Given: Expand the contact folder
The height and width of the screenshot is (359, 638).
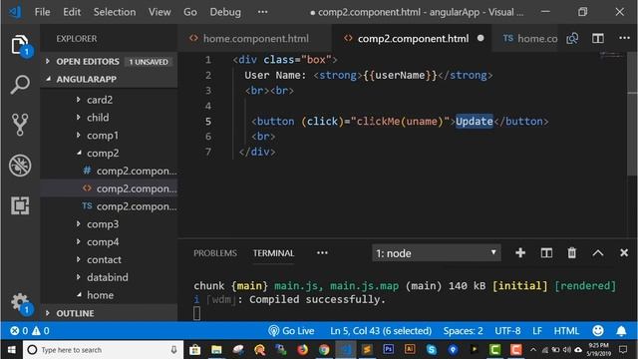Looking at the screenshot, I should 104,259.
